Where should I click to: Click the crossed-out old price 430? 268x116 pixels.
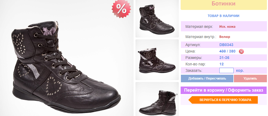tap(223, 51)
